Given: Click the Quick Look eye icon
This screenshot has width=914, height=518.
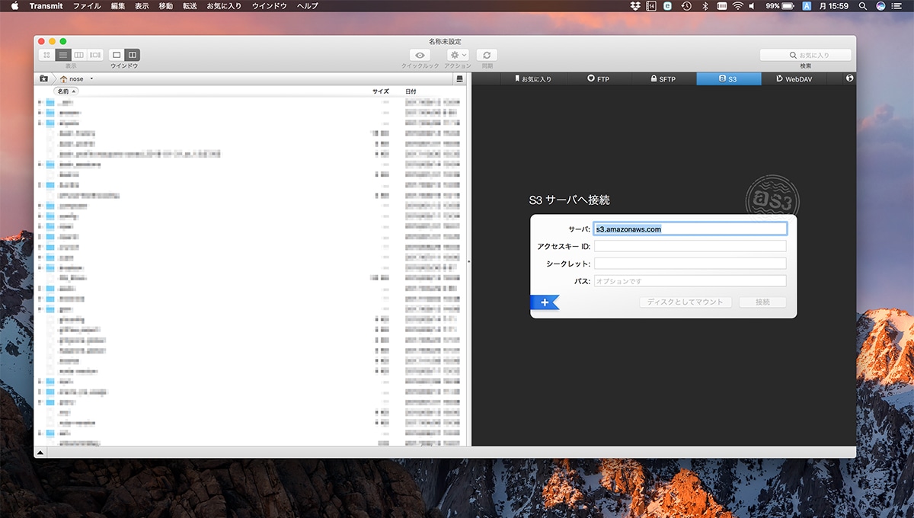Looking at the screenshot, I should (x=420, y=55).
